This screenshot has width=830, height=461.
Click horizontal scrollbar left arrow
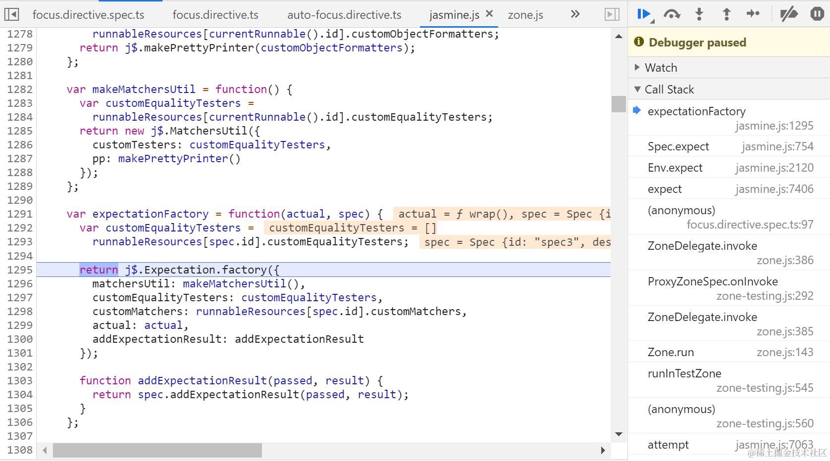[45, 450]
